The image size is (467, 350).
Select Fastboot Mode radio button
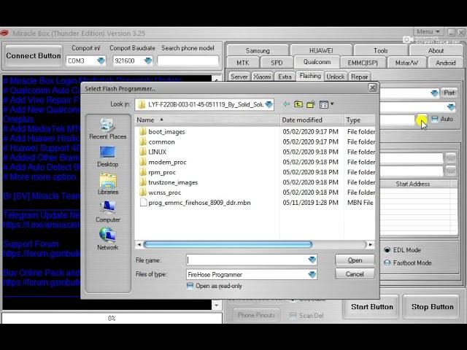tap(387, 263)
